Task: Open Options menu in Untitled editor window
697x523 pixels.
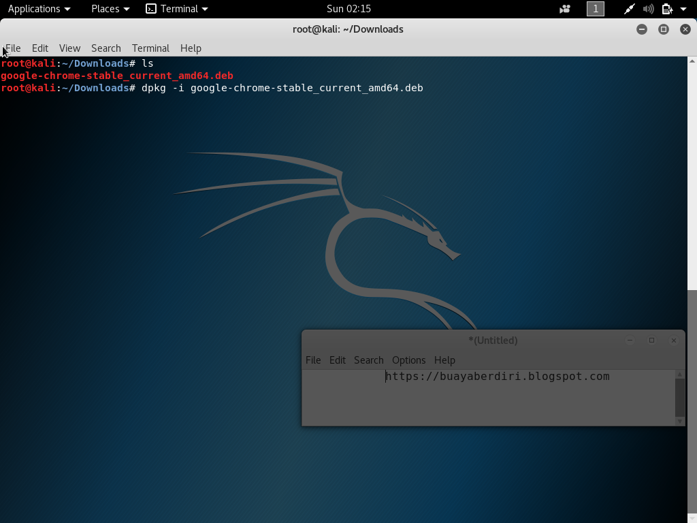Action: point(408,360)
